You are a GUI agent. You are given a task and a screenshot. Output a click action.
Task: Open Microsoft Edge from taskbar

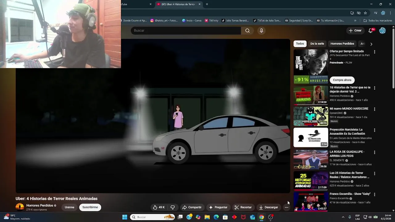tap(216, 217)
